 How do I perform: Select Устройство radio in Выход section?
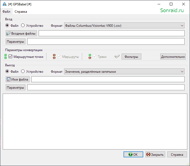(23, 71)
